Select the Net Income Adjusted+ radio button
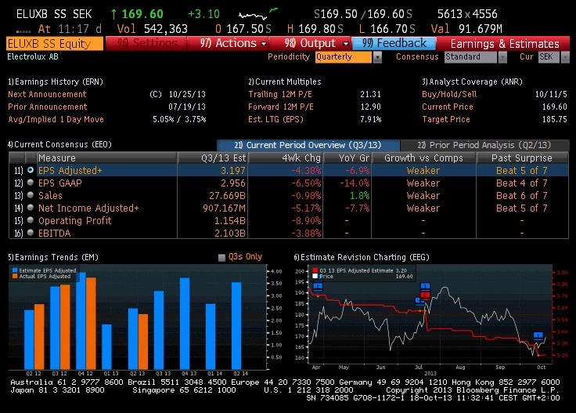The width and height of the screenshot is (576, 413). [31, 208]
